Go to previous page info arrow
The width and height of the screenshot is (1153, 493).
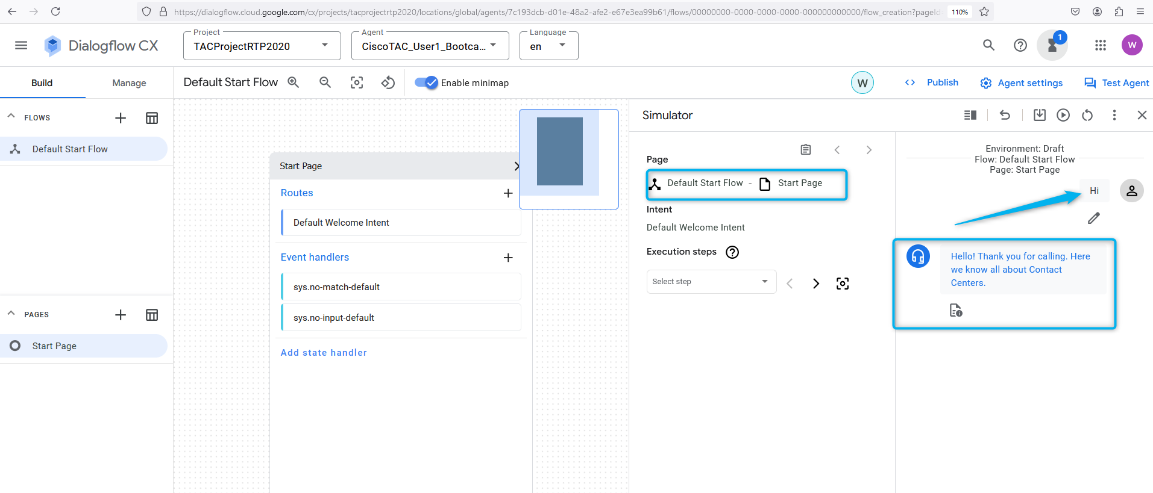[837, 150]
